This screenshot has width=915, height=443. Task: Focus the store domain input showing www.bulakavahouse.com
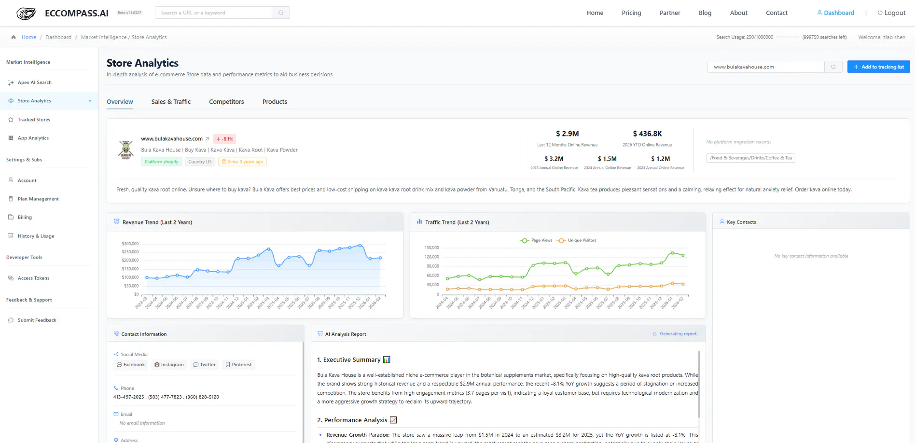pos(766,67)
